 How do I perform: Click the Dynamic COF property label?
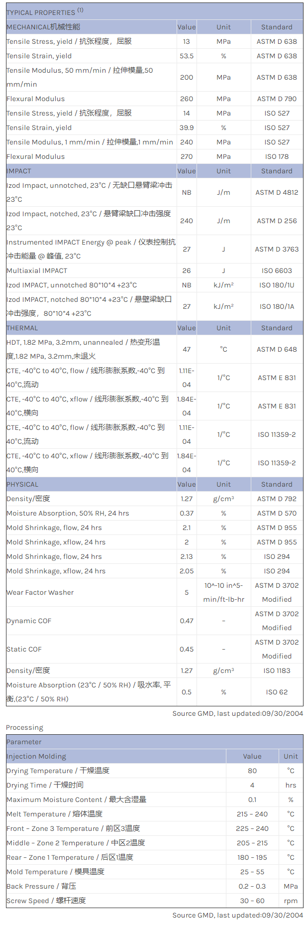click(29, 621)
